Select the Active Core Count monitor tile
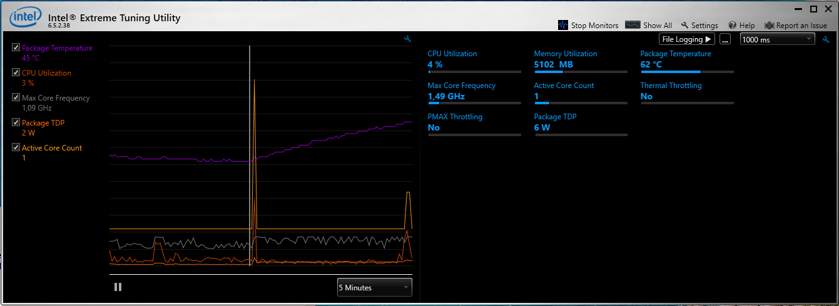This screenshot has width=839, height=306. point(581,93)
